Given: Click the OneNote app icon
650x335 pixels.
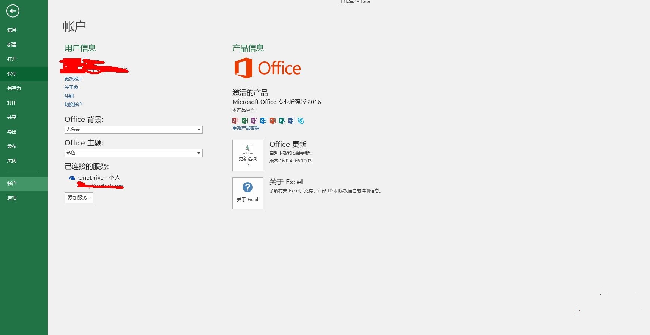Looking at the screenshot, I should [254, 121].
